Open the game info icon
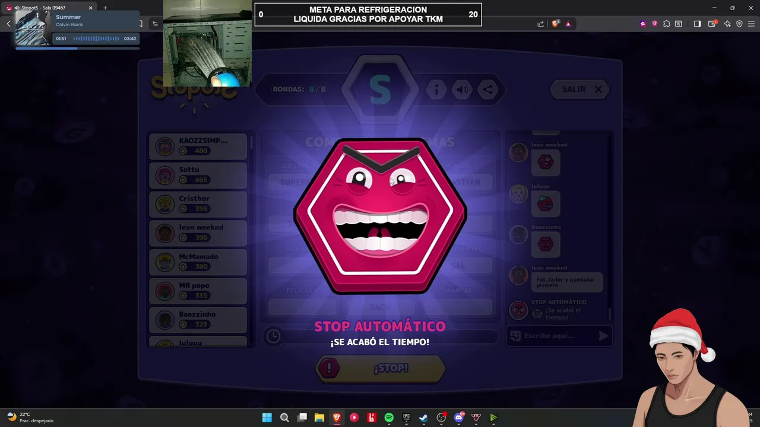The height and width of the screenshot is (427, 760). (x=436, y=90)
